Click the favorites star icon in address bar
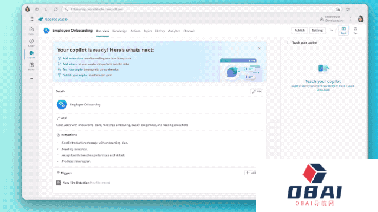Image resolution: width=378 pixels, height=212 pixels. pos(338,9)
